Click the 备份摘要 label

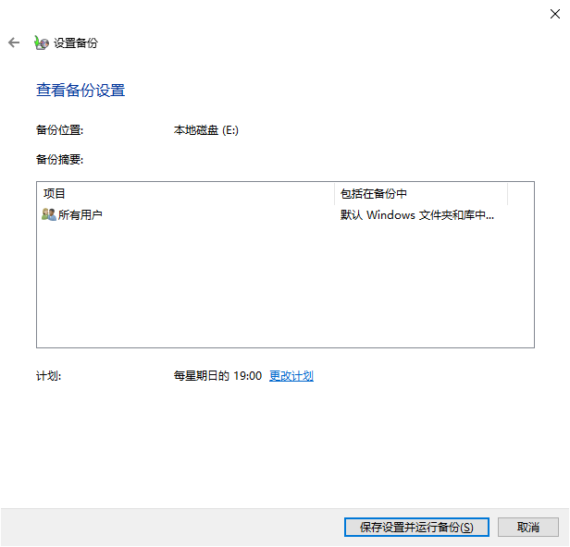[x=59, y=160]
